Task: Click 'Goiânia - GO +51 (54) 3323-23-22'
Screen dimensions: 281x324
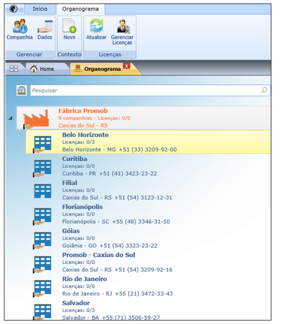Action: [x=110, y=245]
